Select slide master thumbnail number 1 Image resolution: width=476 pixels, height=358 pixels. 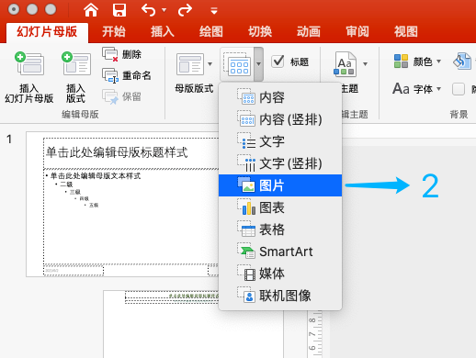[122, 205]
